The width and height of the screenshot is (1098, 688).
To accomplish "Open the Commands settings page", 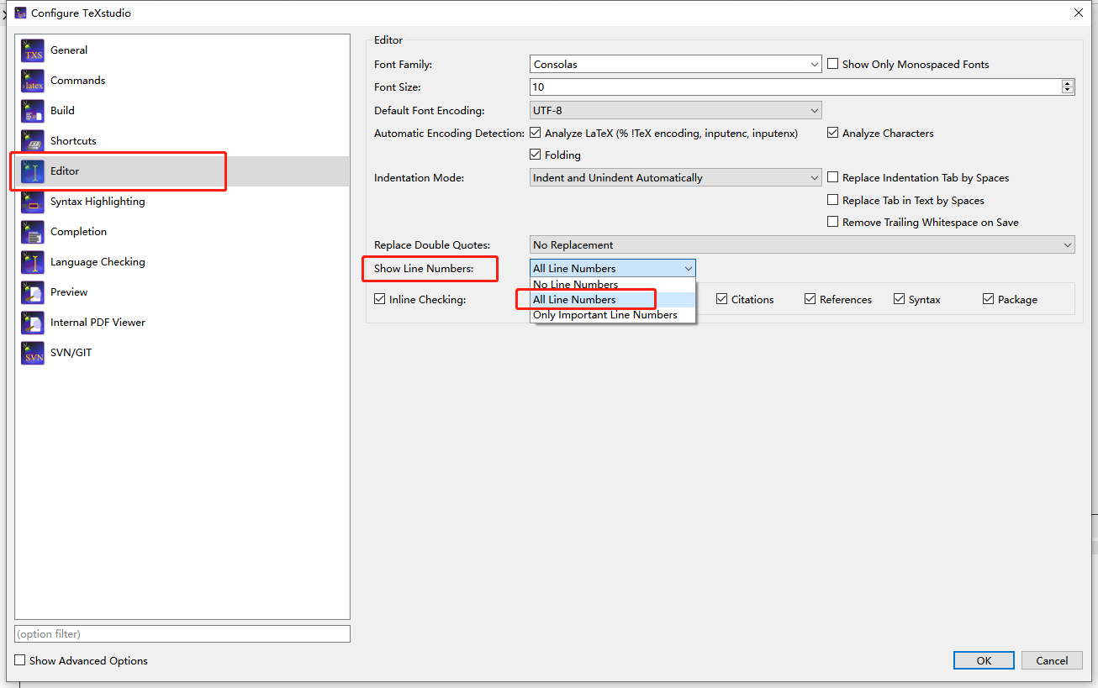I will coord(182,81).
